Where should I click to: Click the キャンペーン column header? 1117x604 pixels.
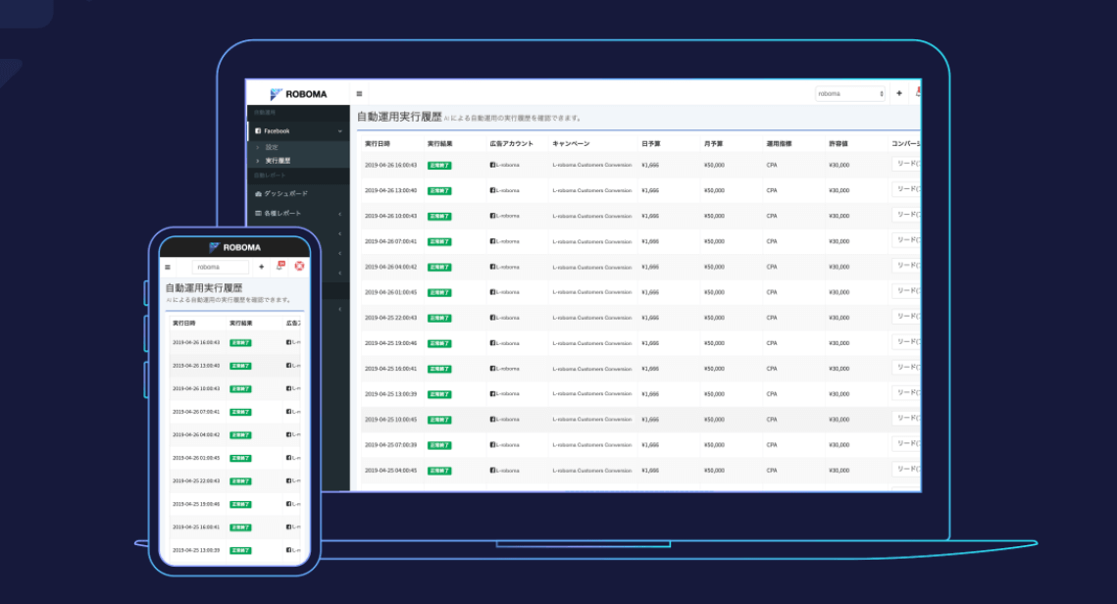coord(571,144)
